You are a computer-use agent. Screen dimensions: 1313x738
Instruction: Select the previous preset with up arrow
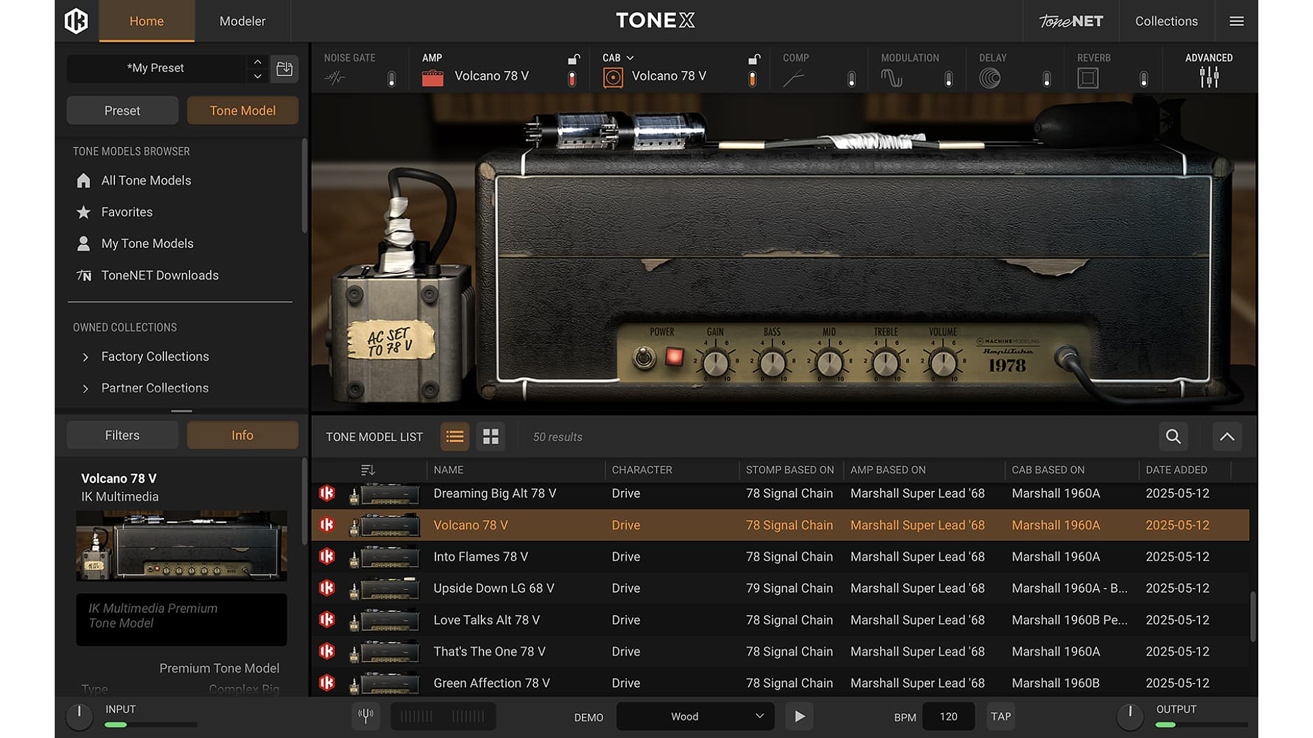[257, 61]
